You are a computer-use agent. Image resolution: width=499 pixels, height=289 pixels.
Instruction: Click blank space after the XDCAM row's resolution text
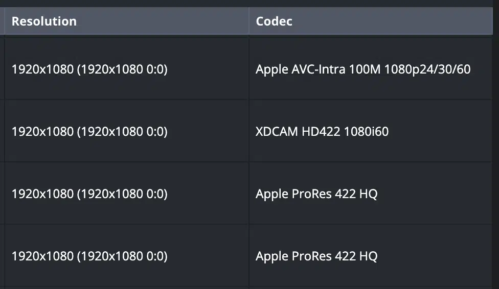[208, 132]
